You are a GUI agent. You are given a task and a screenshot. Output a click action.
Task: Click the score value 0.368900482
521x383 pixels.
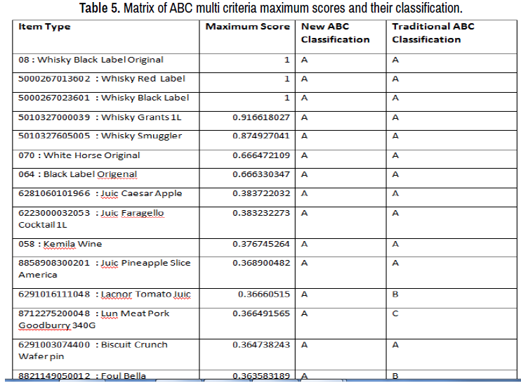click(260, 263)
